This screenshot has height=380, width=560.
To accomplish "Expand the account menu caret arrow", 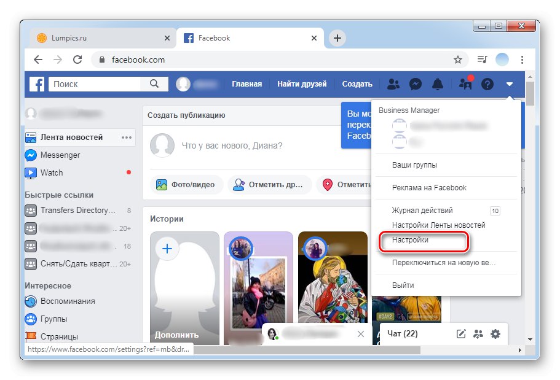I will point(510,83).
